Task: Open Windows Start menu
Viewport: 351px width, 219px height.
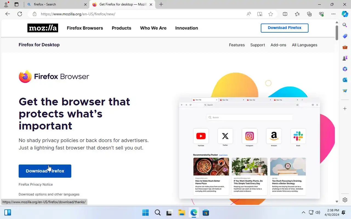Action: point(145,212)
